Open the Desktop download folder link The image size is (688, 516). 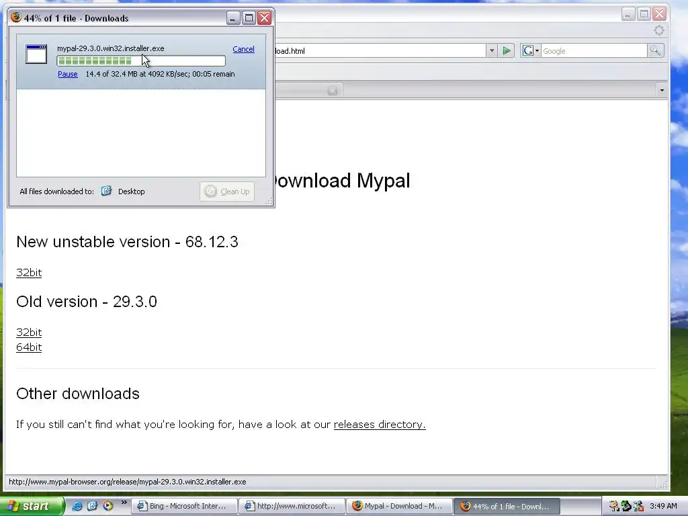pos(131,191)
